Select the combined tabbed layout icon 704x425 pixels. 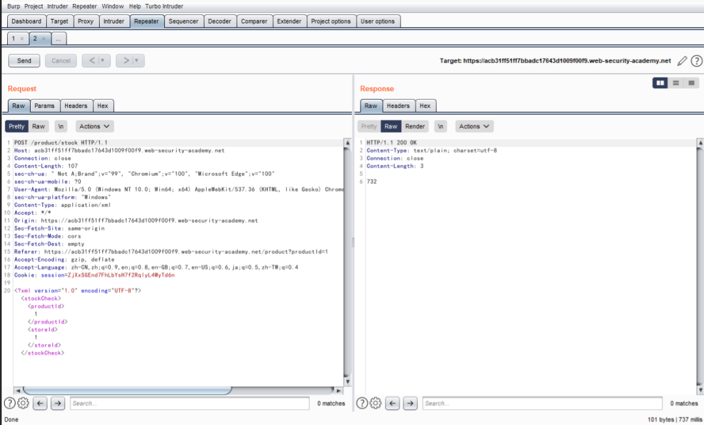click(691, 83)
